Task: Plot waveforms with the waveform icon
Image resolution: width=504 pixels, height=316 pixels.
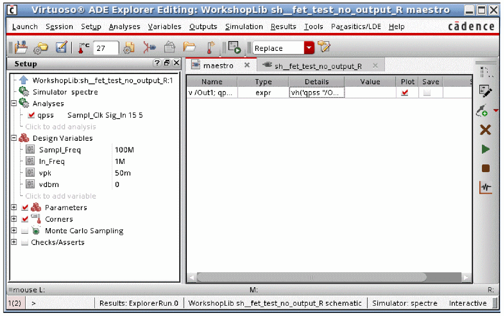Action: [x=486, y=187]
